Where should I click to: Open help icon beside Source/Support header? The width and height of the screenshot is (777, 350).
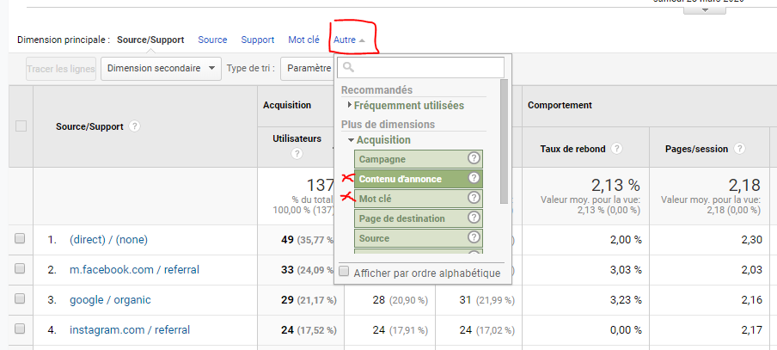tap(134, 126)
